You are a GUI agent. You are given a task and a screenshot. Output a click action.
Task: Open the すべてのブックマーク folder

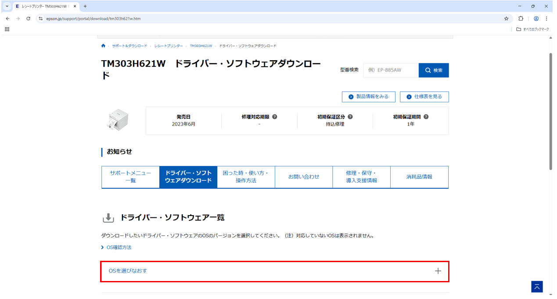532,29
